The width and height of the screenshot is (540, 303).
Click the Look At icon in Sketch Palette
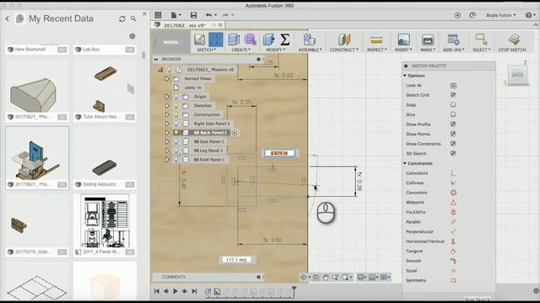453,85
